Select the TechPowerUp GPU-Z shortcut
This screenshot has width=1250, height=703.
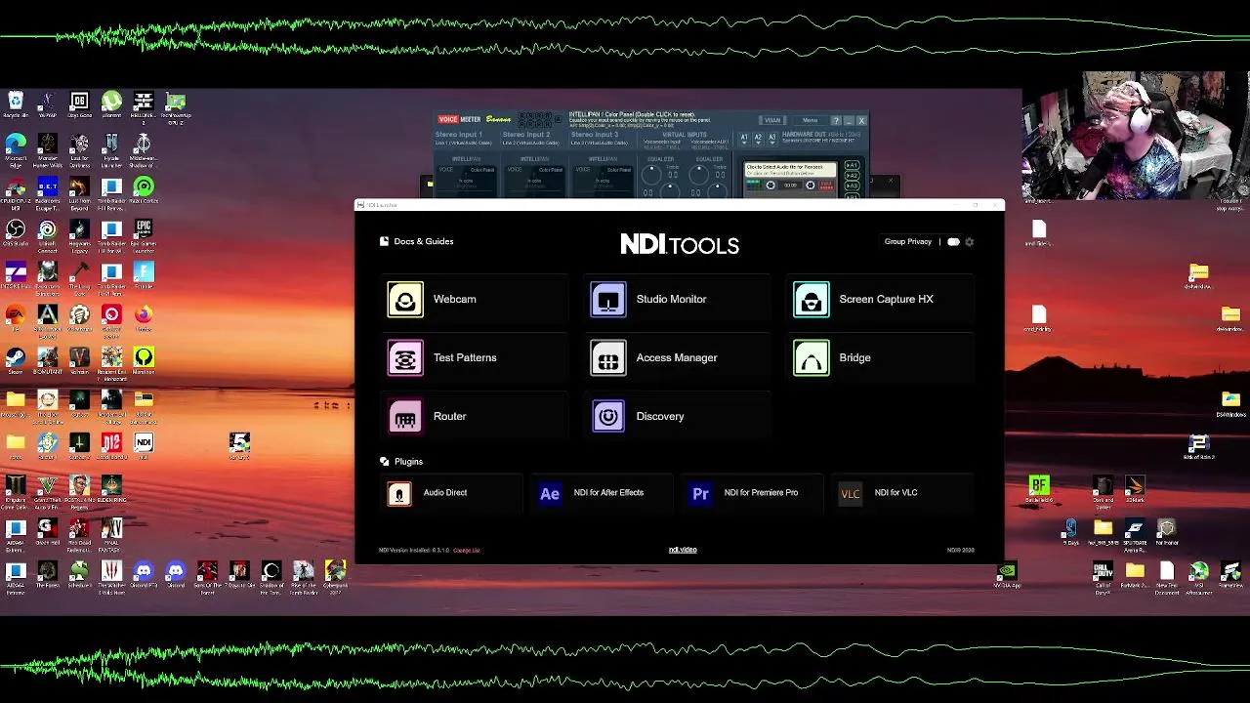pos(176,107)
